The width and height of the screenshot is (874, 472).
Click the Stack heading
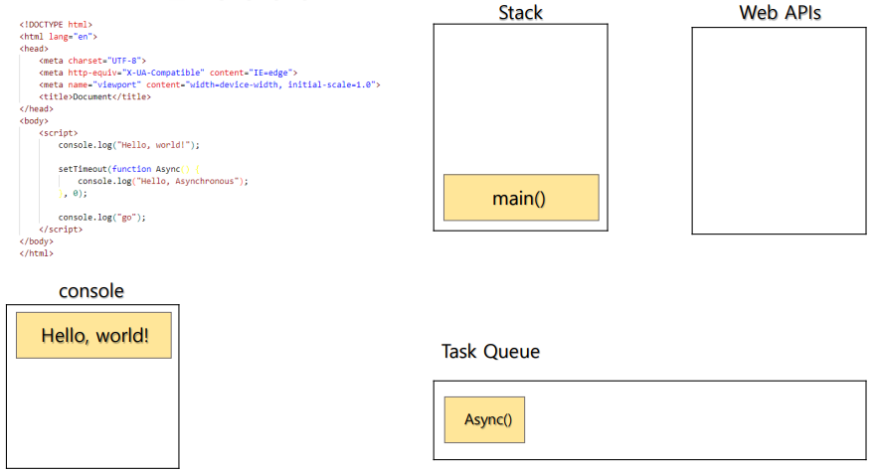520,12
